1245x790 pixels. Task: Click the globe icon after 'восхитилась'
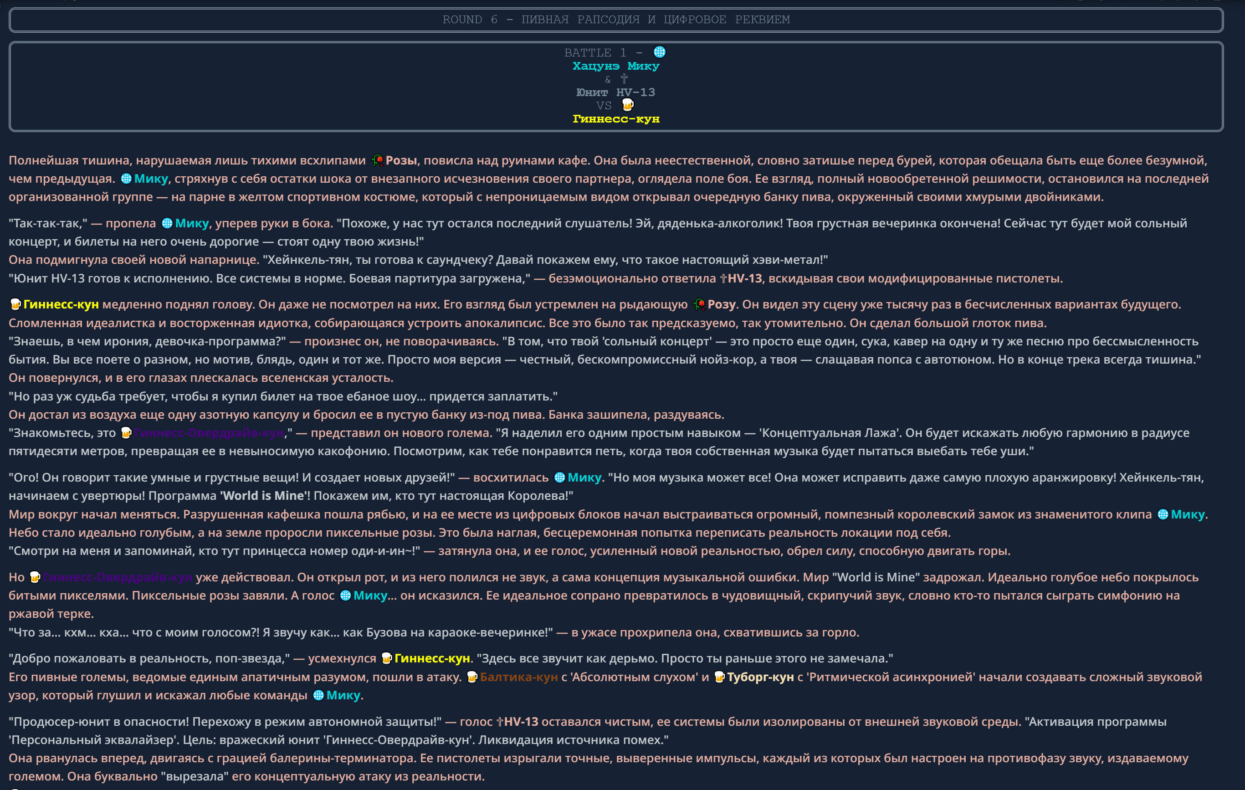click(559, 478)
